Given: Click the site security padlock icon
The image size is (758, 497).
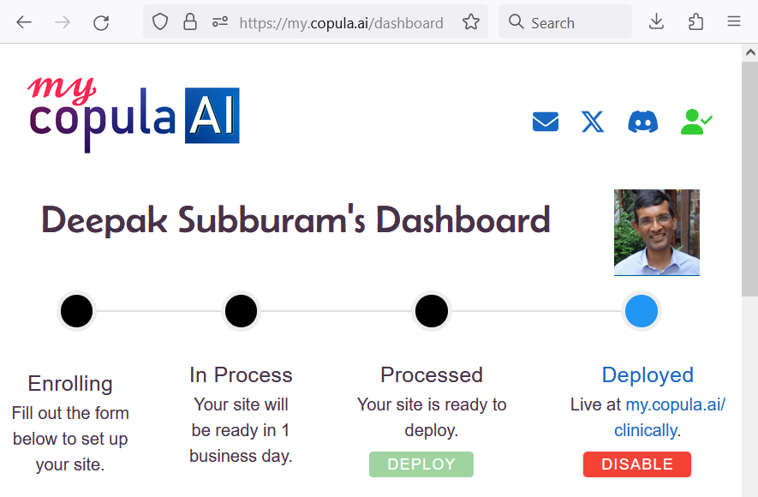Looking at the screenshot, I should point(190,21).
